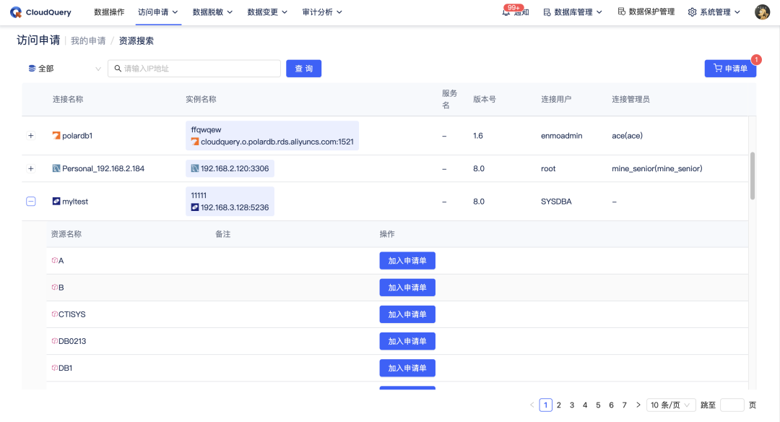This screenshot has height=422, width=780.
Task: Click the schema icon next to CTISYS
Action: click(x=55, y=314)
